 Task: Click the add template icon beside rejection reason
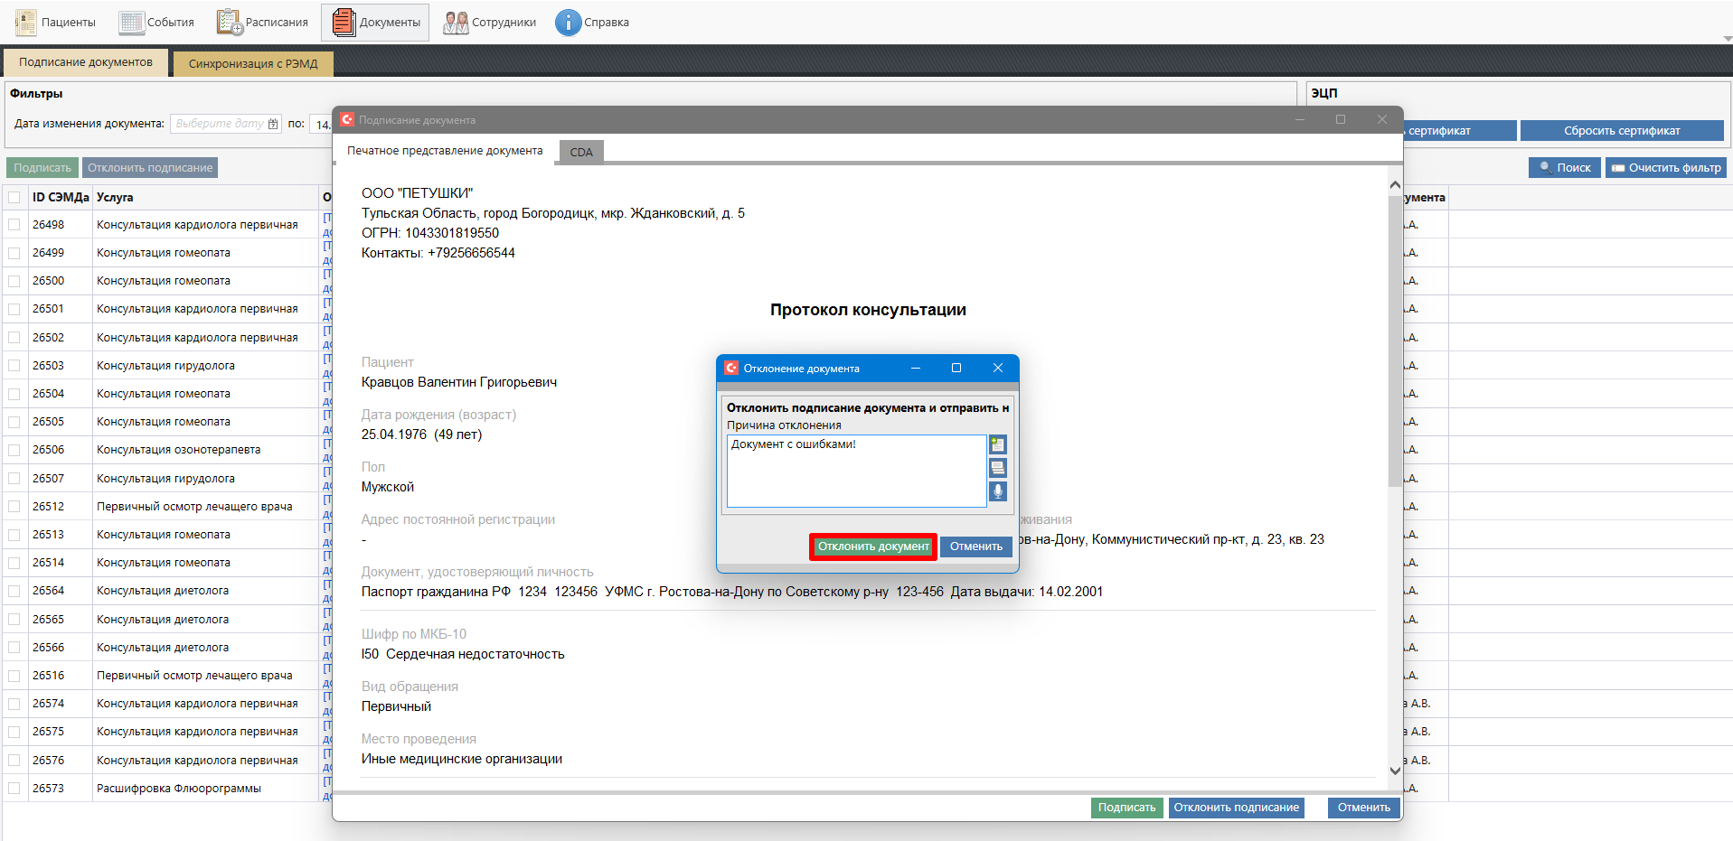click(997, 444)
